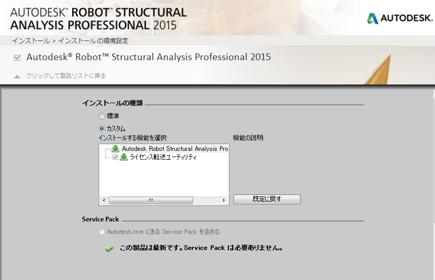Image resolution: width=435 pixels, height=280 pixels.
Task: Click クリックして製品リストに戻る link
Action: pos(66,76)
